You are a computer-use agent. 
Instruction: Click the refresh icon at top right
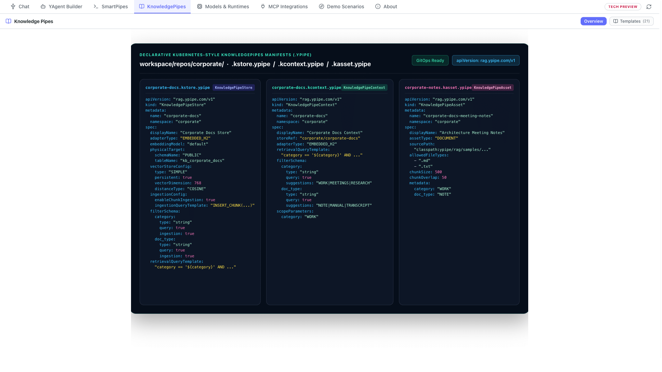[649, 7]
